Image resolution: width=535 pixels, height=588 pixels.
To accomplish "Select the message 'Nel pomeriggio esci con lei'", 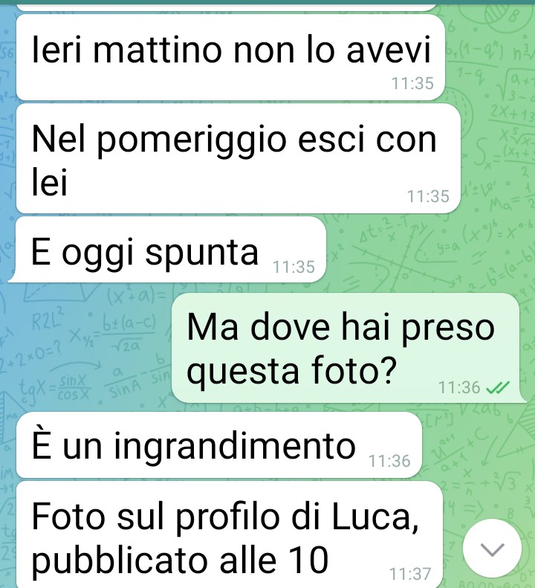I will point(238,158).
